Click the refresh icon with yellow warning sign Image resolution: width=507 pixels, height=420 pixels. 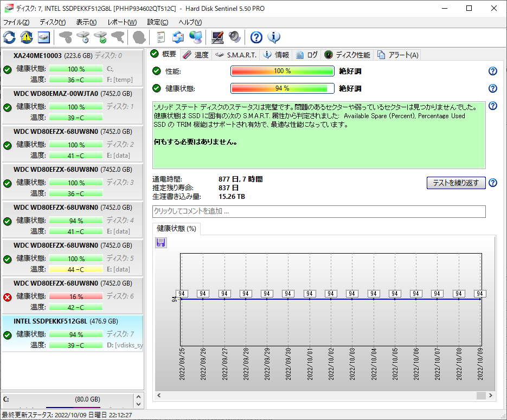coord(27,37)
